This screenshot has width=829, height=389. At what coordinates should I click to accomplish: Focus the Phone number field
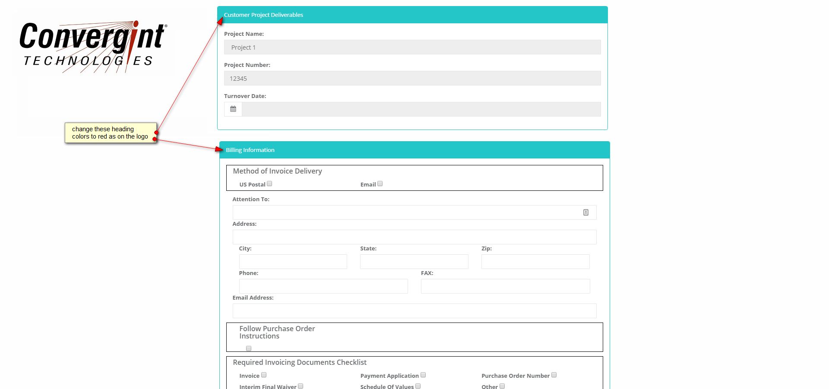coord(323,286)
